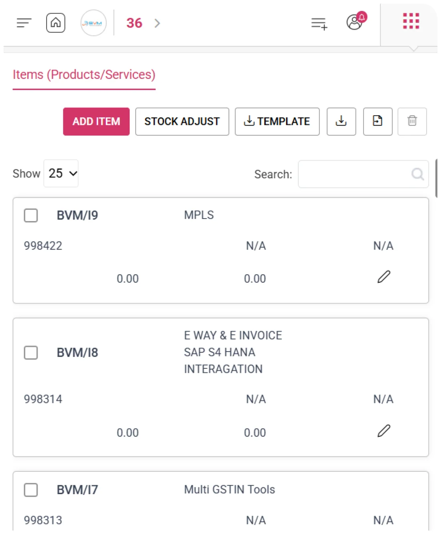Viewport: 441px width, 537px height.
Task: Download the TEMPLATE file
Action: pos(277,121)
